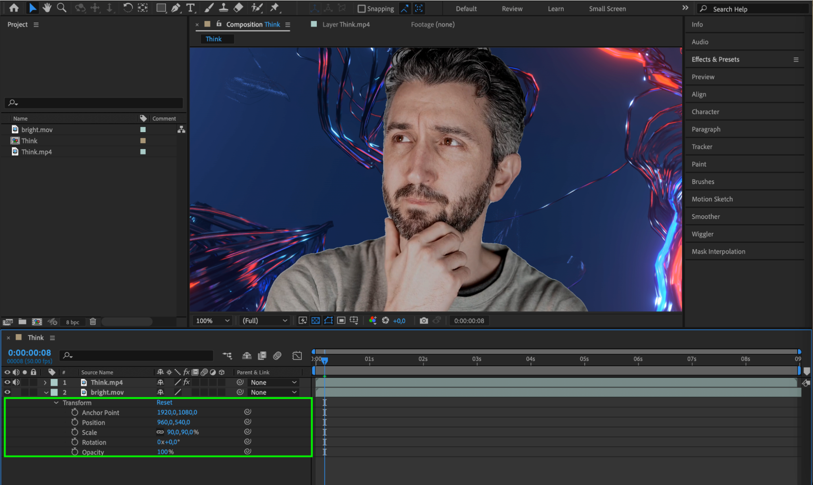Screen dimensions: 813x485
Task: Switch to the Layer Think.mp4 tab
Action: (x=346, y=24)
